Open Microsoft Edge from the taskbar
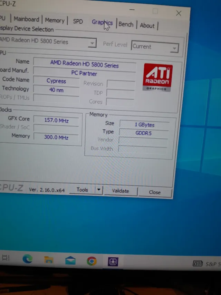 point(27,259)
